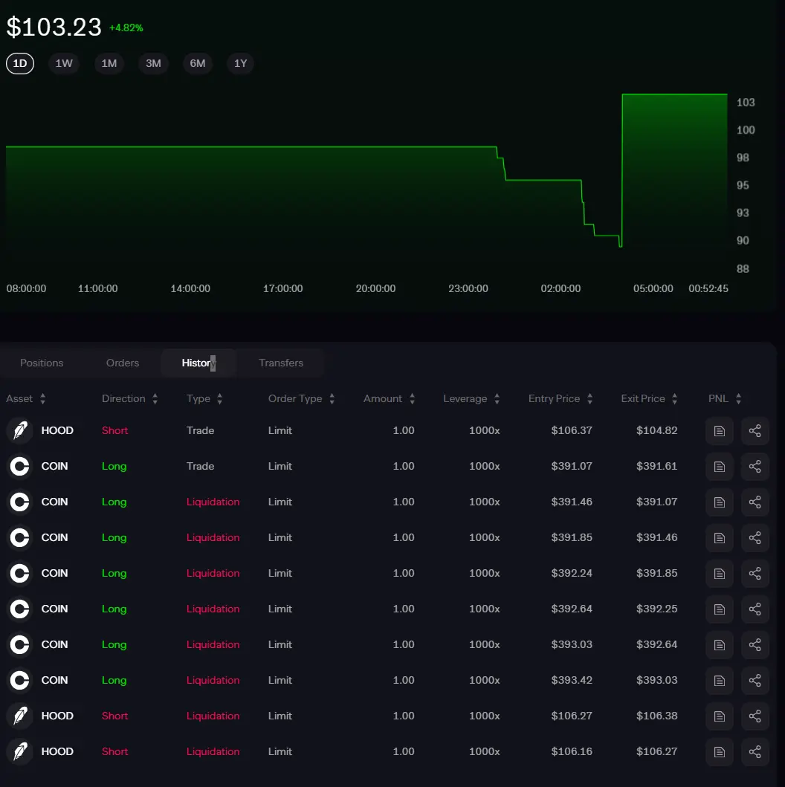This screenshot has width=785, height=787.
Task: Set chart range to 1M
Action: (x=109, y=63)
